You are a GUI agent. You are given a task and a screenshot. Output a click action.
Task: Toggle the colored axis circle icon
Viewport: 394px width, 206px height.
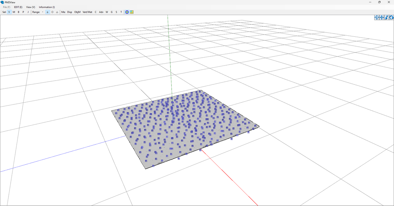click(x=127, y=12)
